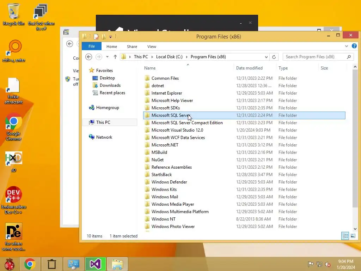Click the search Program Files (x86) box

point(318,57)
